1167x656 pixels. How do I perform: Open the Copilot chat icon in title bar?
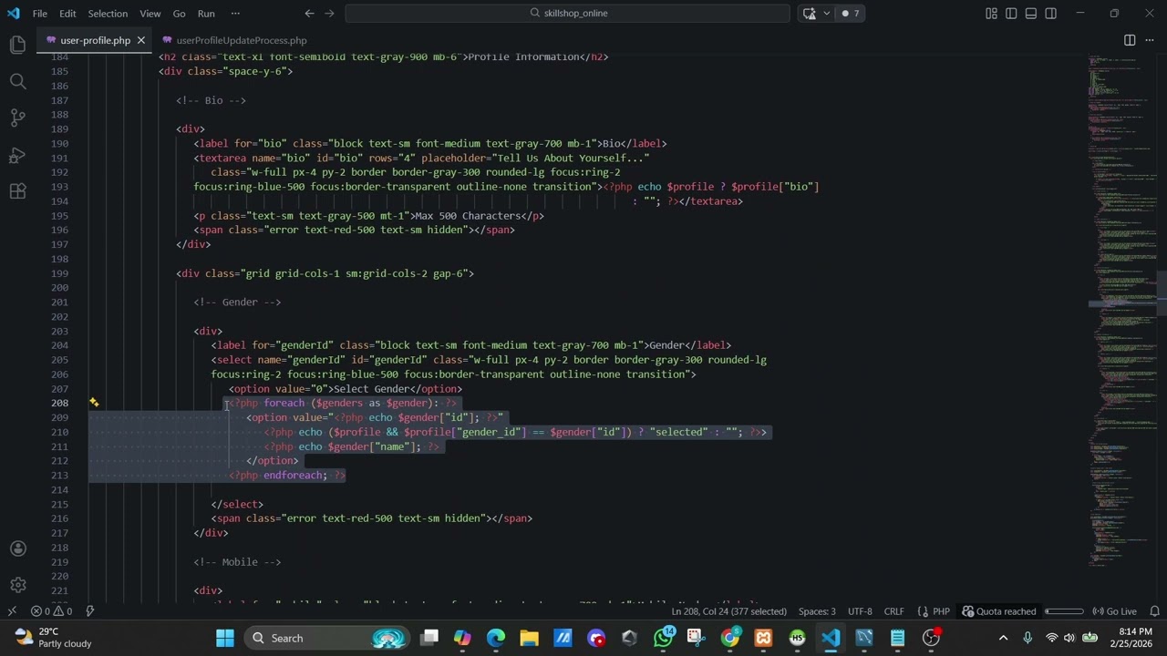(x=809, y=13)
